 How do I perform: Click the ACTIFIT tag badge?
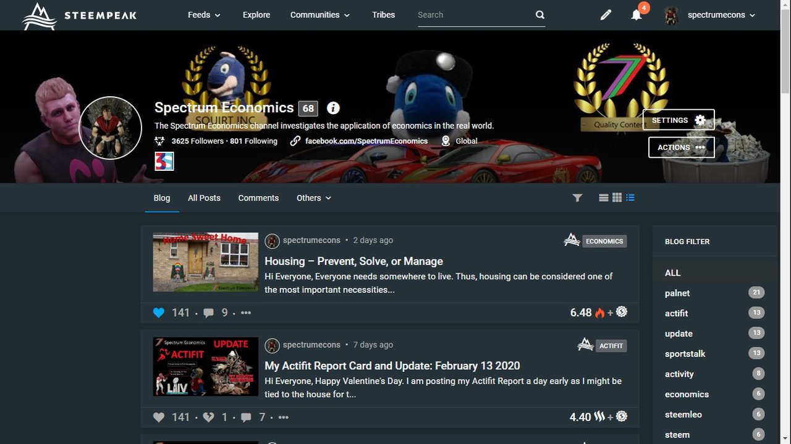point(611,346)
